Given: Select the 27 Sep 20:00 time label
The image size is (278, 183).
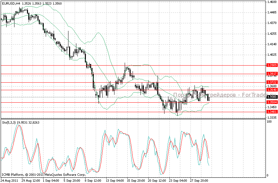Looking at the screenshot, I should point(199,180).
